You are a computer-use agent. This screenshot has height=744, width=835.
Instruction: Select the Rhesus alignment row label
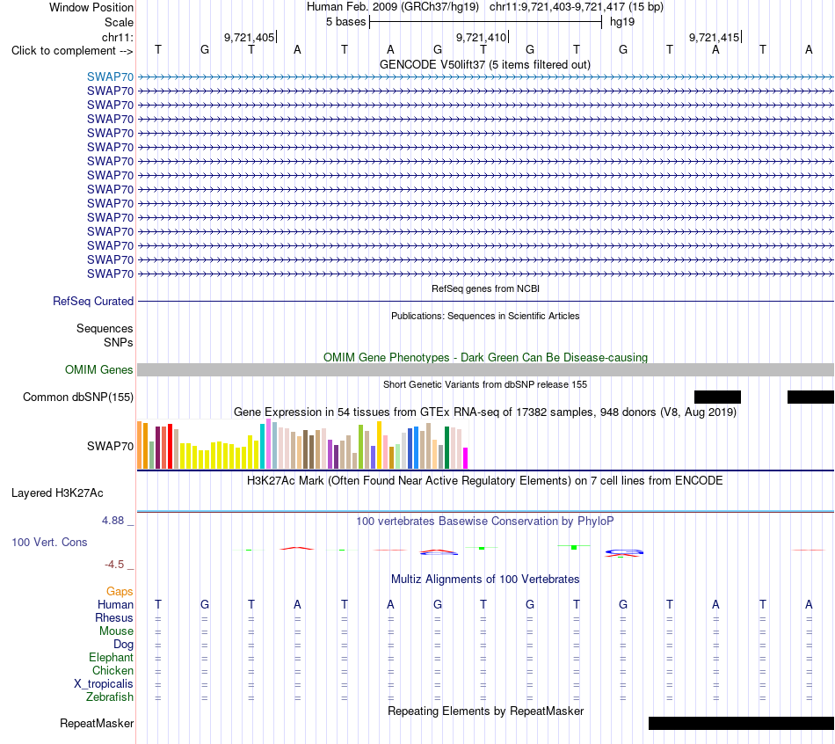pyautogui.click(x=114, y=617)
